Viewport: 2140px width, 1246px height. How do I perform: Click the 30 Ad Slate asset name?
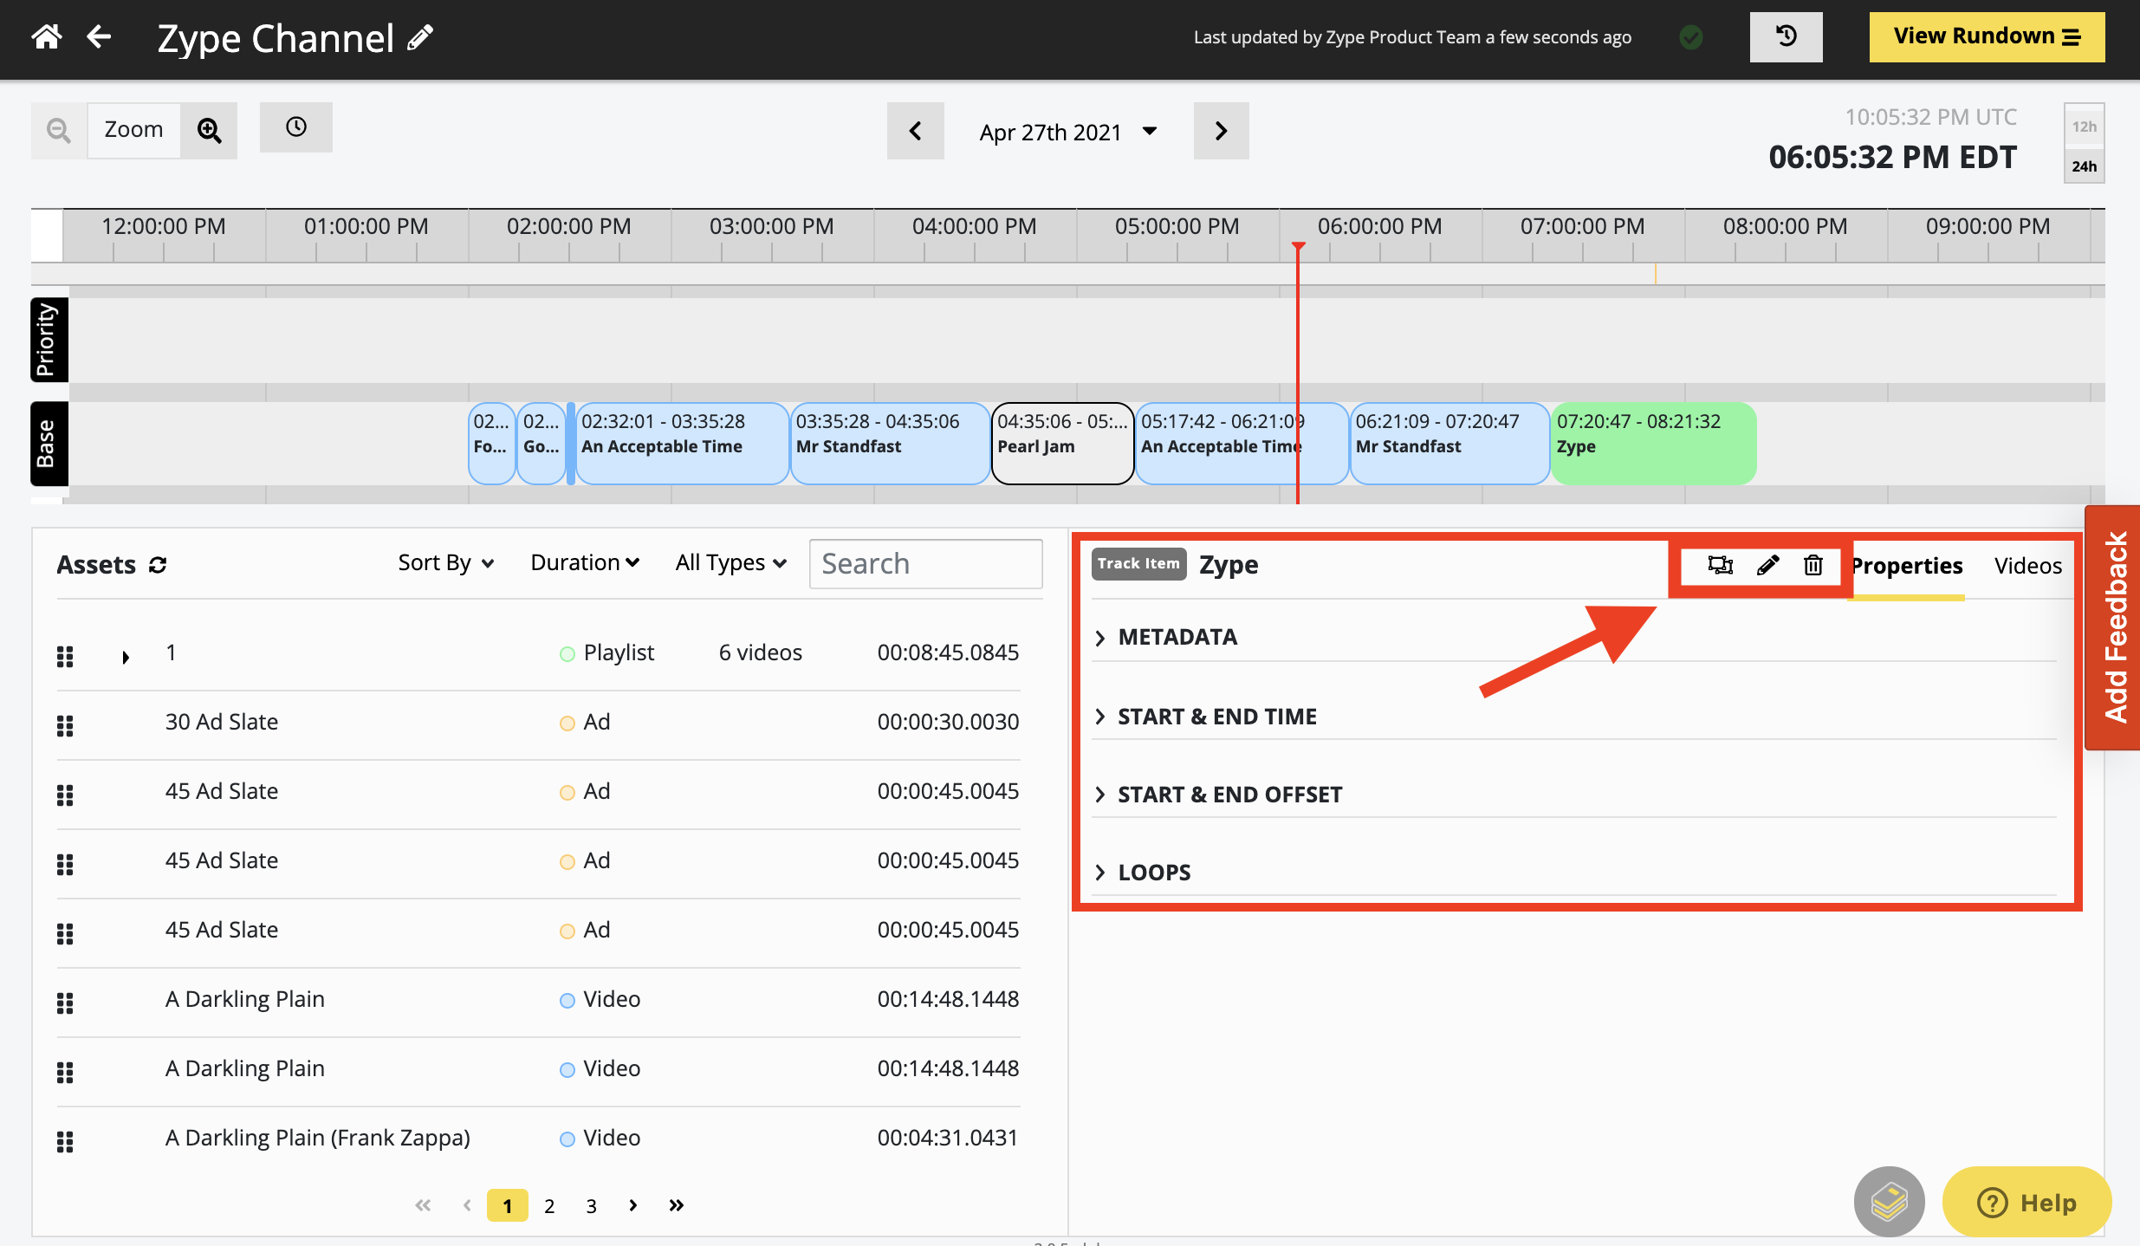coord(222,722)
